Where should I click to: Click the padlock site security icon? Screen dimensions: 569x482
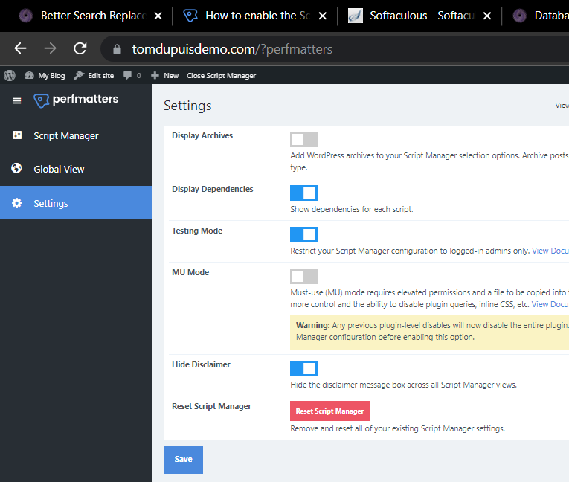tap(116, 50)
